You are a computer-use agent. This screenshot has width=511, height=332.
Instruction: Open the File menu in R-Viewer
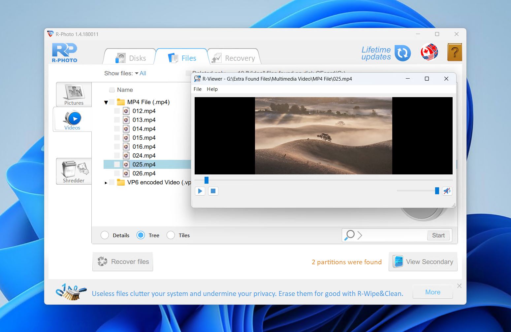coord(197,89)
